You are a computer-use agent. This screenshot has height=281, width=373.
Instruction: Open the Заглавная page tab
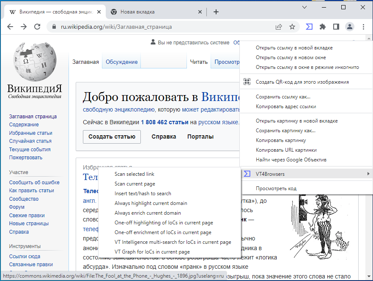coord(85,62)
